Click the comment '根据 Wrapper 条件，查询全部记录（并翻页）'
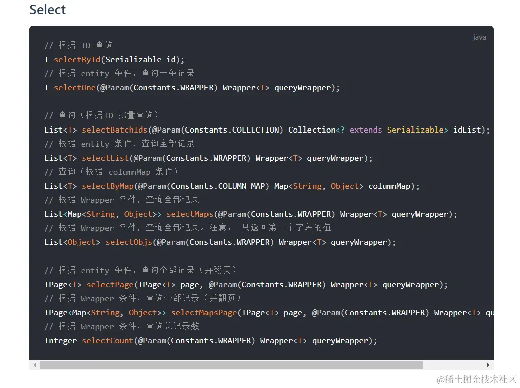This screenshot has height=388, width=520. [x=150, y=298]
